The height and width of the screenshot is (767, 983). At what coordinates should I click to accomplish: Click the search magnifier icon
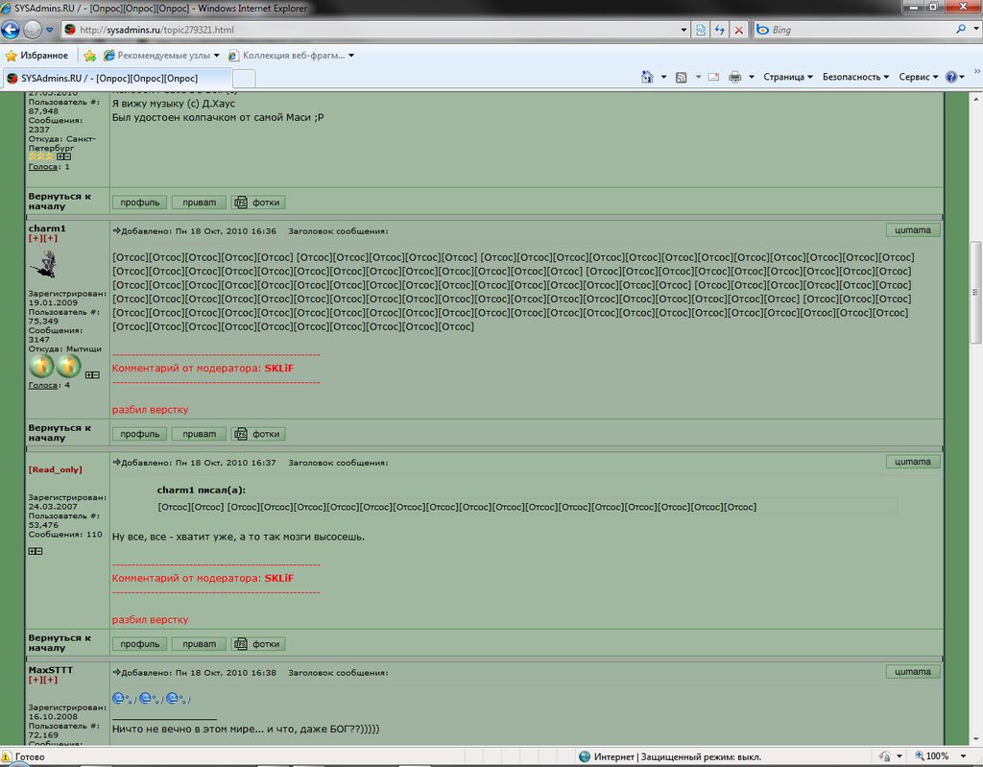pyautogui.click(x=960, y=29)
